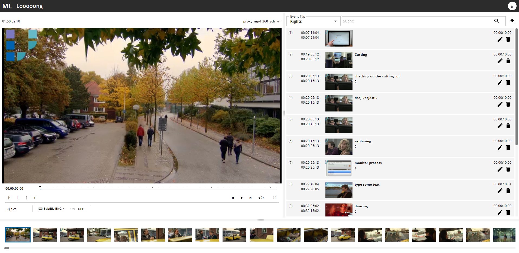Click the video timeline playhead marker
The height and width of the screenshot is (253, 519).
pos(40,188)
